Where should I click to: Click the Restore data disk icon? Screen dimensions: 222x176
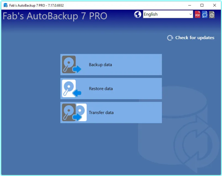point(71,89)
